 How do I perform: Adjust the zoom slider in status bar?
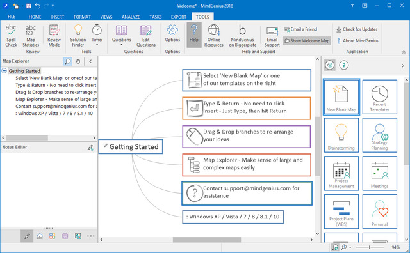click(x=370, y=247)
